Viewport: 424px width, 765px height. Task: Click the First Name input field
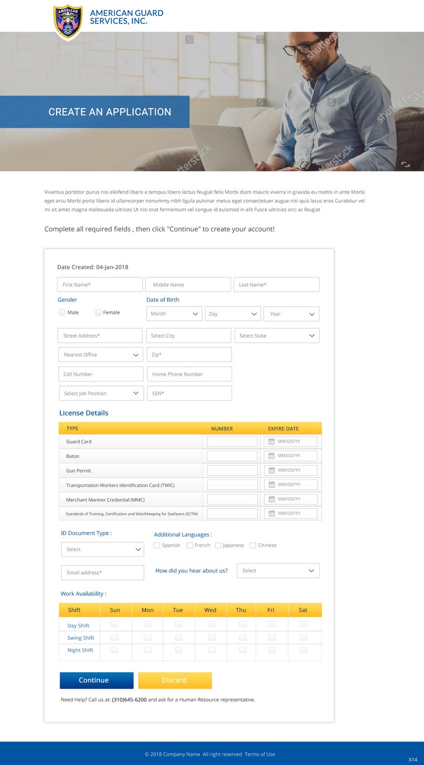click(100, 285)
